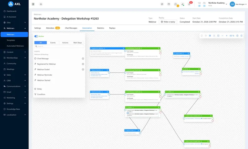Image resolution: width=248 pixels, height=149 pixels.
Task: Expand the Memberships sidebar menu
Action: 25,58
